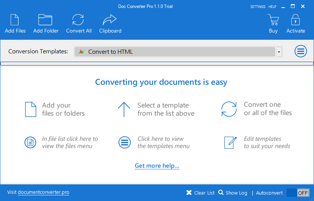The width and height of the screenshot is (314, 201).
Task: Click the Activate padlock icon
Action: click(295, 20)
